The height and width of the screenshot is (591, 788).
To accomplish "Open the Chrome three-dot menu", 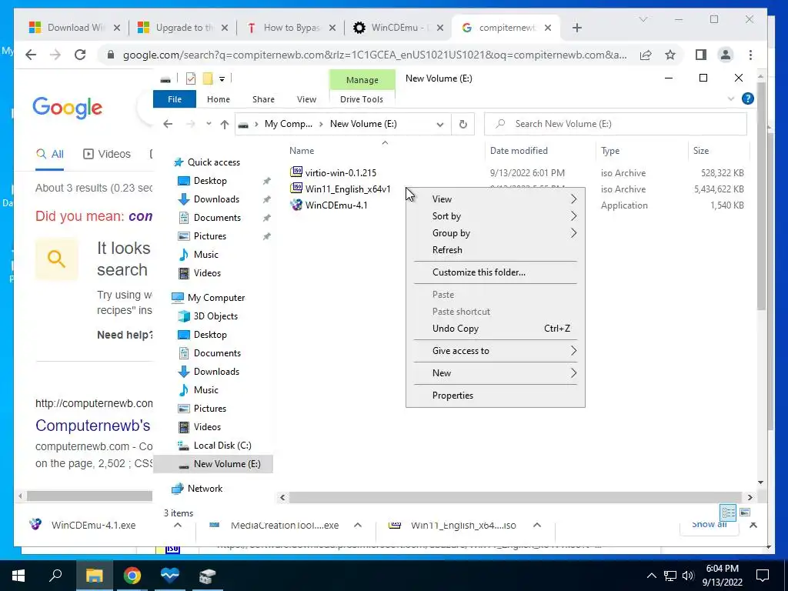I will coord(750,55).
